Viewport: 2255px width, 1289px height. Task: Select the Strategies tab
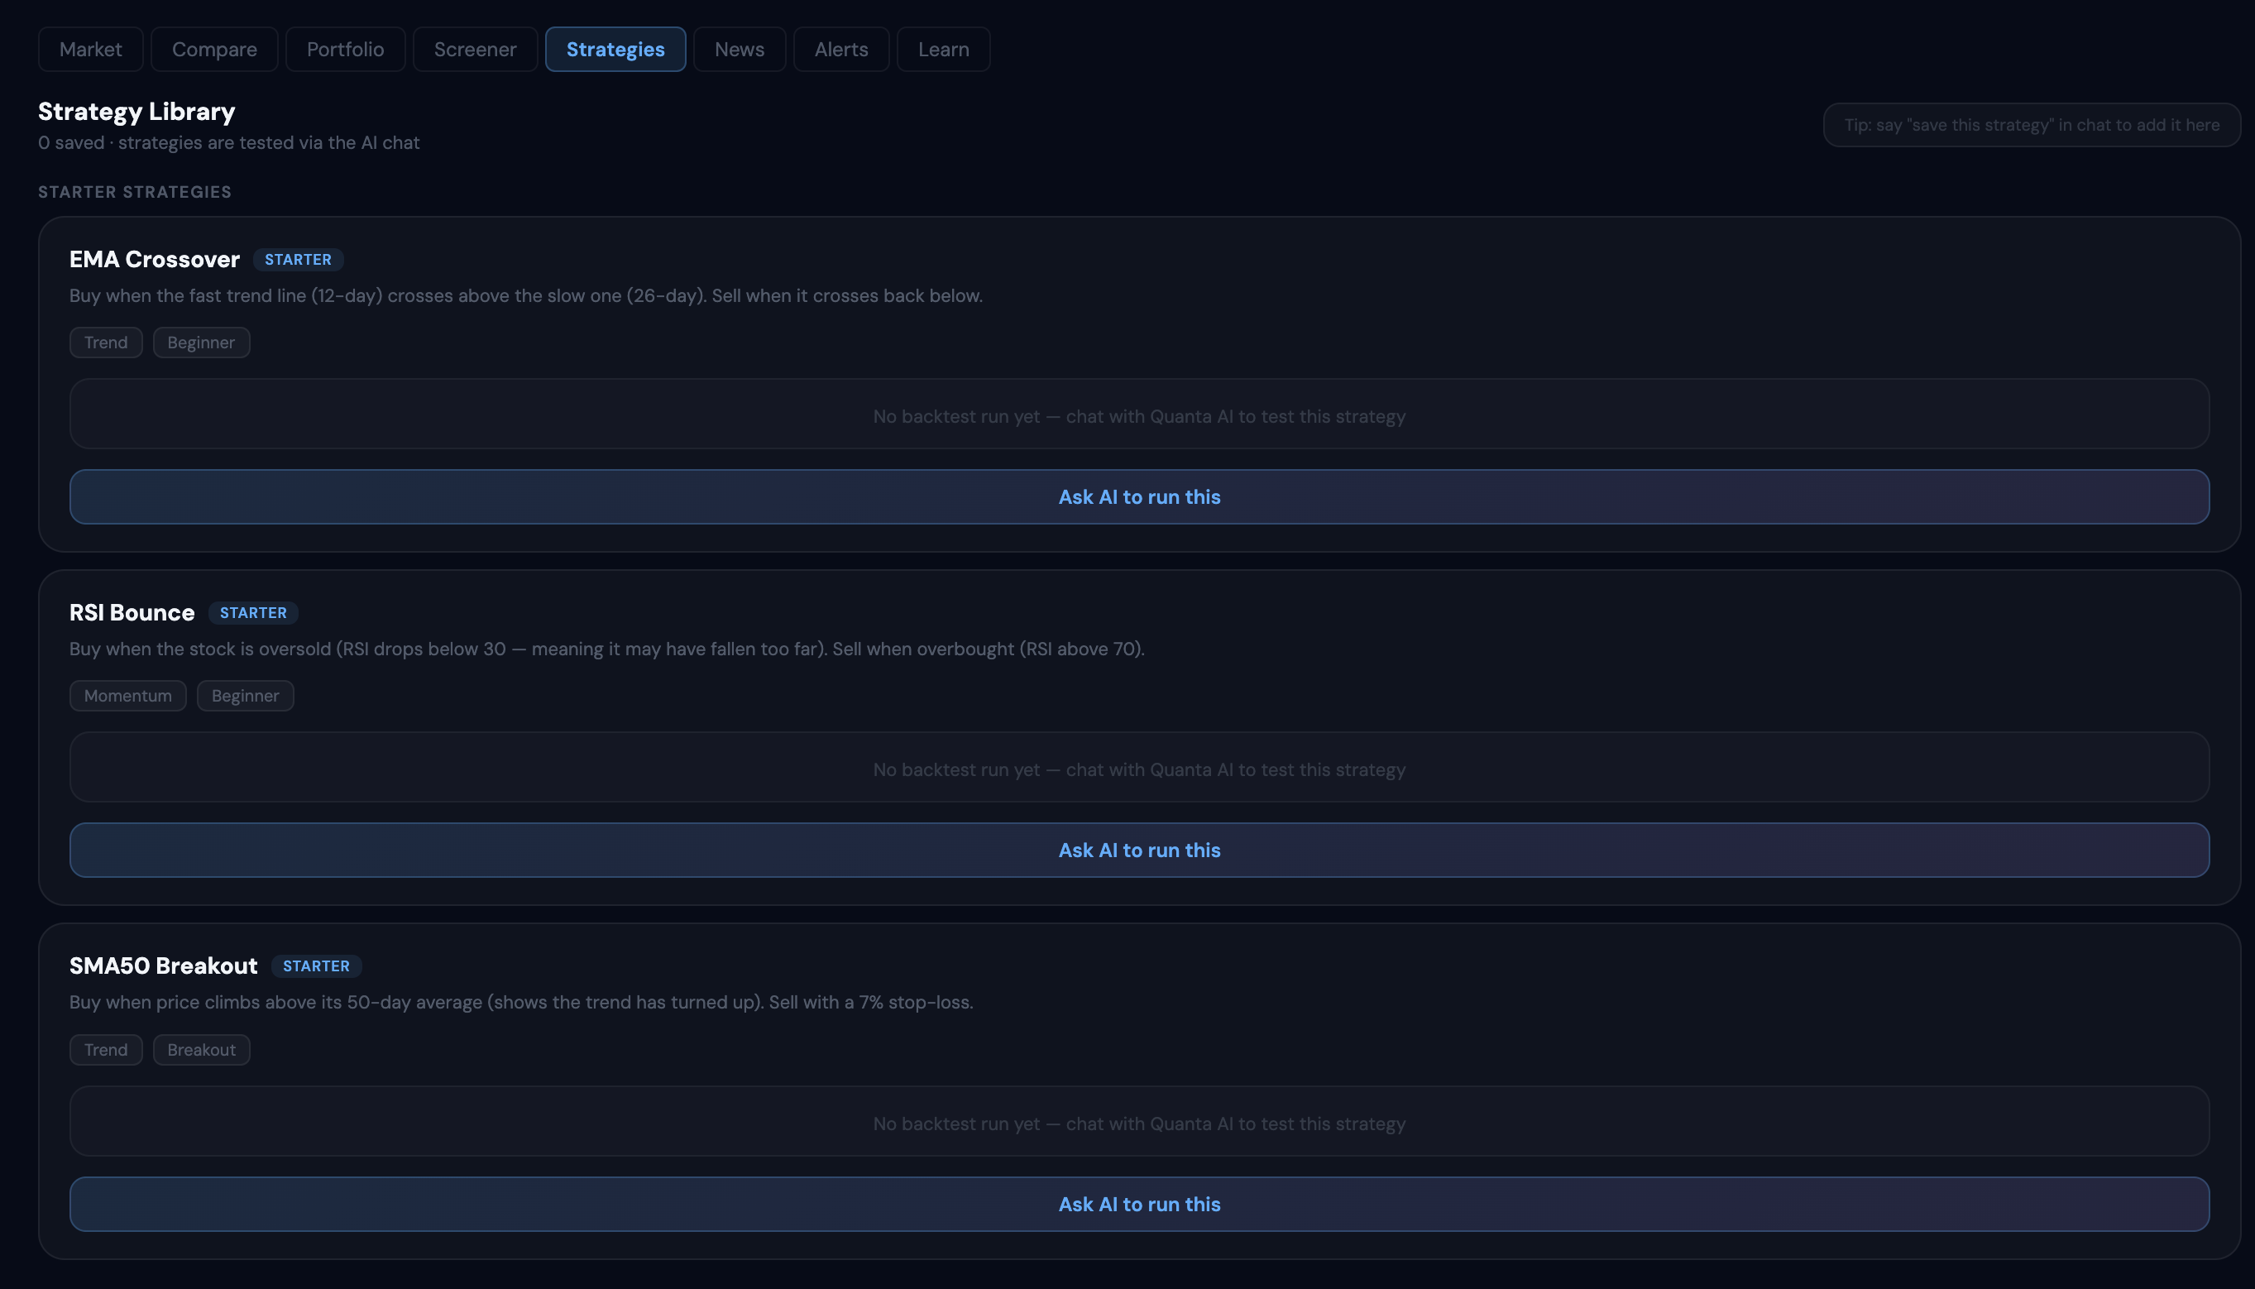click(x=615, y=50)
